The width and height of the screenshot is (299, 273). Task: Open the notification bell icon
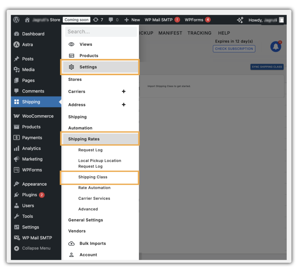[x=276, y=46]
